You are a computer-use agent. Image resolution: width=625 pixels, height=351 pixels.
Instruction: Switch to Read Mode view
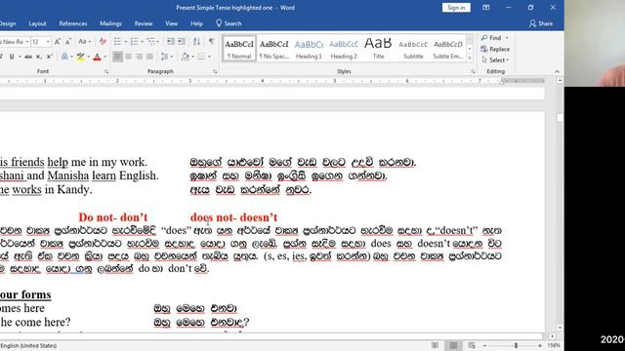coord(435,345)
